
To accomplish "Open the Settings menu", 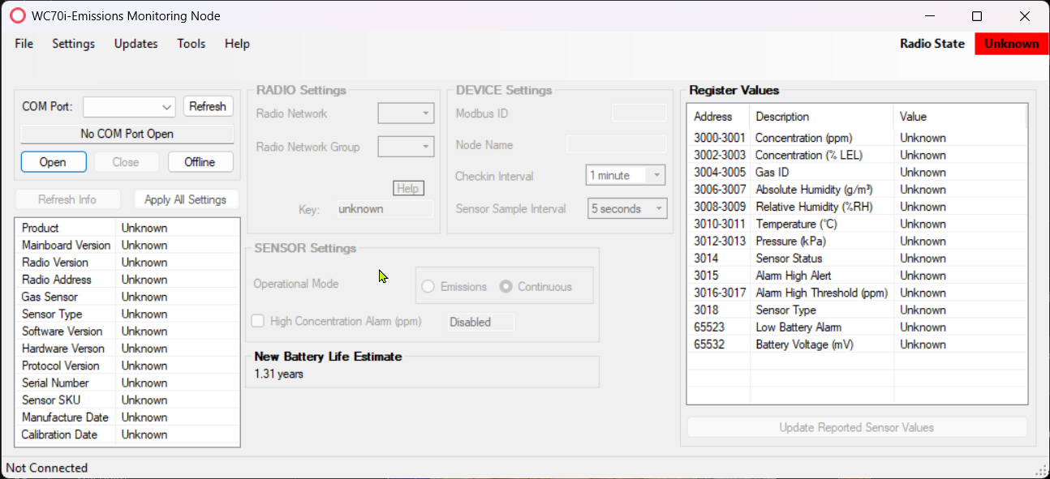I will point(73,44).
